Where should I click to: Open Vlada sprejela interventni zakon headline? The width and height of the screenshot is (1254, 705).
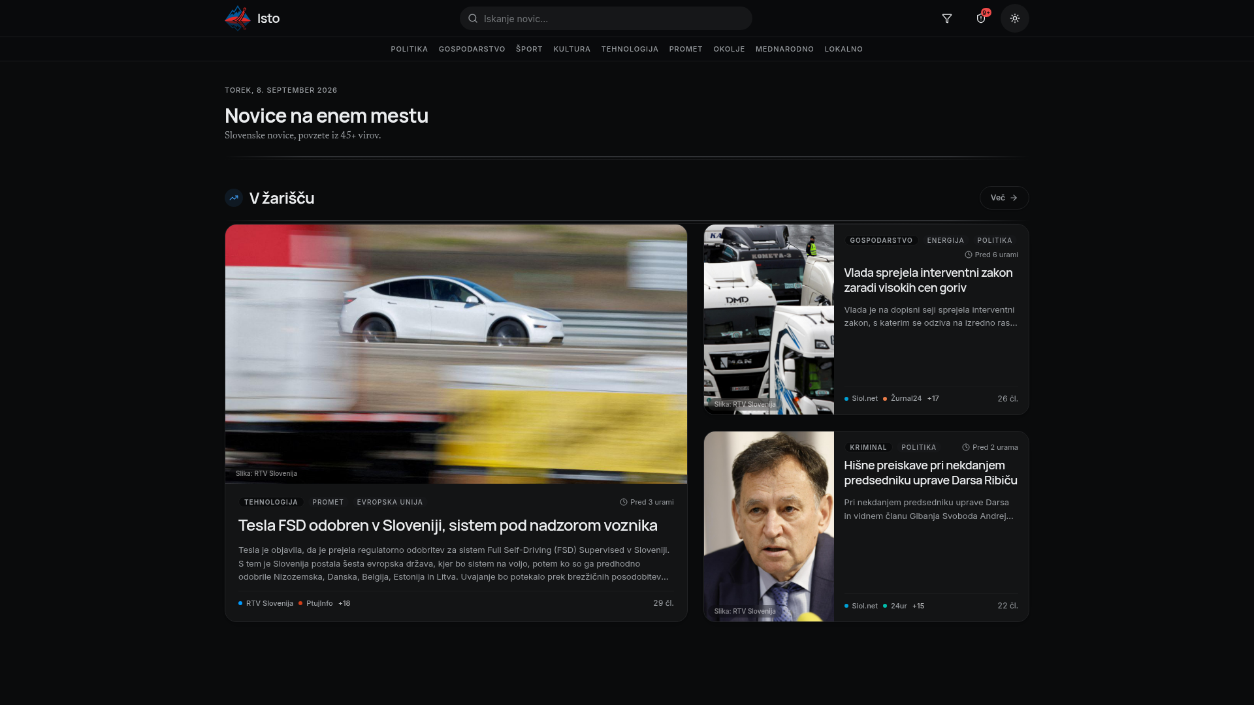928,280
